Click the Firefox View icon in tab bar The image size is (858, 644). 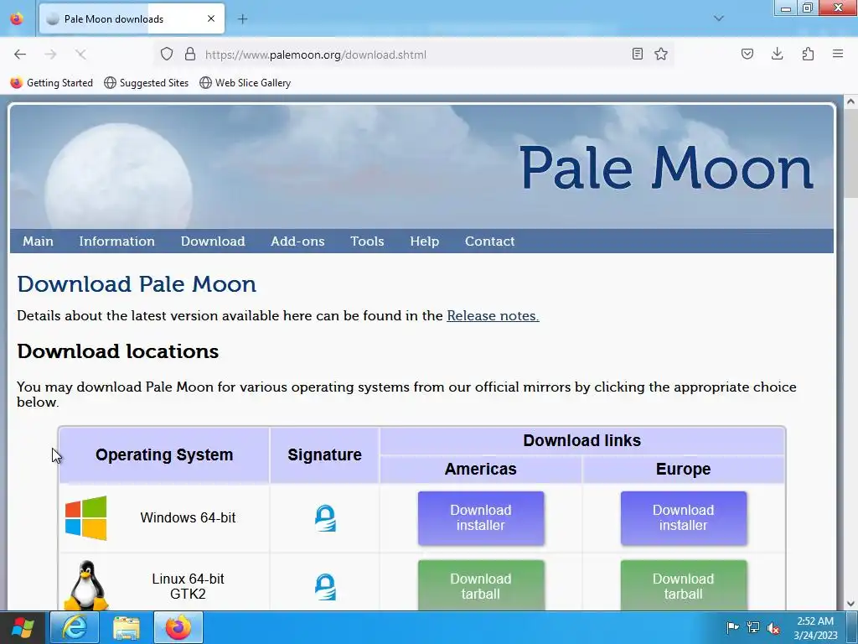coord(17,18)
